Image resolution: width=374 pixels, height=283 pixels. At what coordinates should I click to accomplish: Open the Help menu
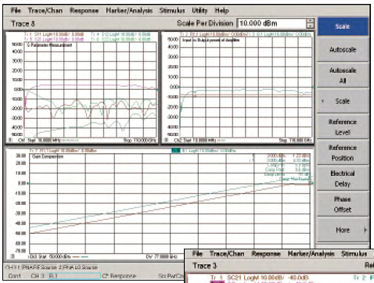tap(221, 10)
